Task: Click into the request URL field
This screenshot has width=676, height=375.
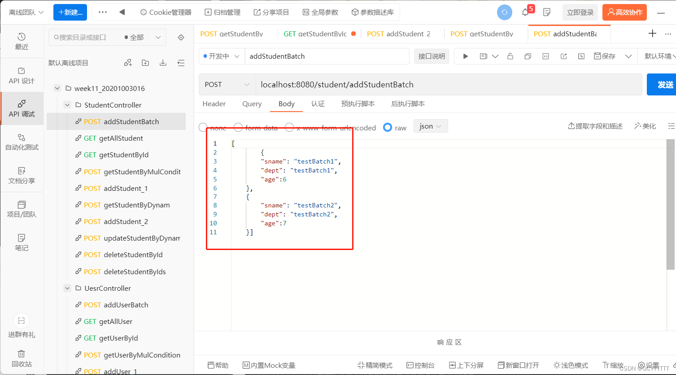Action: click(449, 84)
